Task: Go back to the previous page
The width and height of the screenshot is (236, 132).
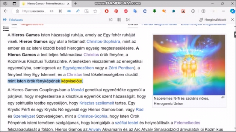Action: coord(6,11)
